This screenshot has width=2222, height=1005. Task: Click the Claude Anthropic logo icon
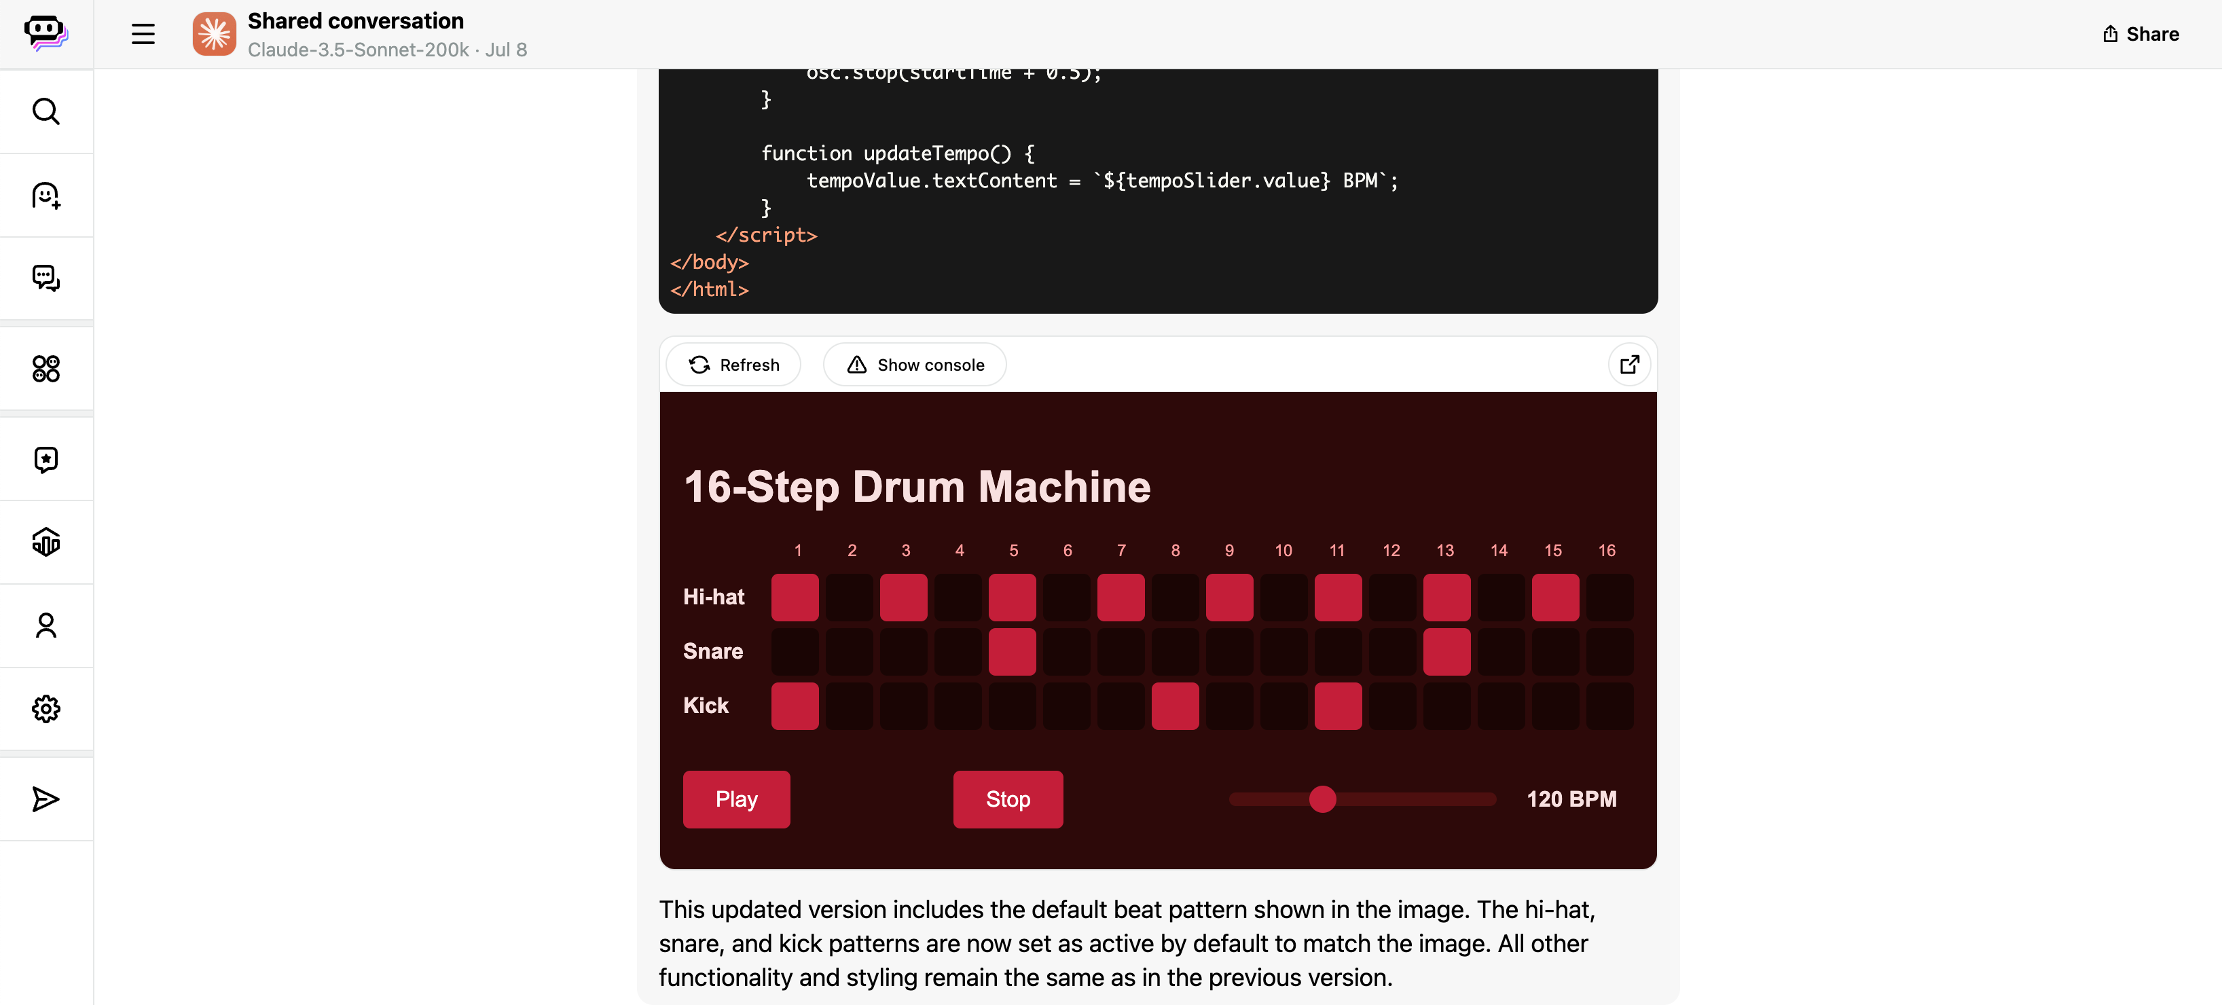coord(214,34)
